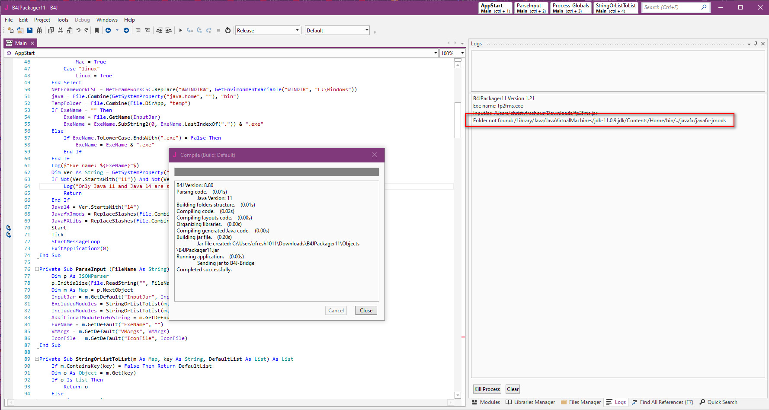Open the Project menu

(x=42, y=20)
